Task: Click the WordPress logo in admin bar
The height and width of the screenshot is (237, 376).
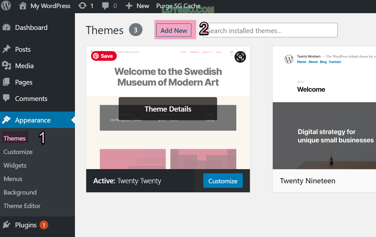Action: [x=6, y=5]
